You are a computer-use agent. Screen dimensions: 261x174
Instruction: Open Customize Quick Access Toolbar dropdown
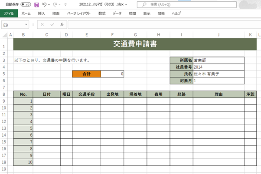click(65, 5)
